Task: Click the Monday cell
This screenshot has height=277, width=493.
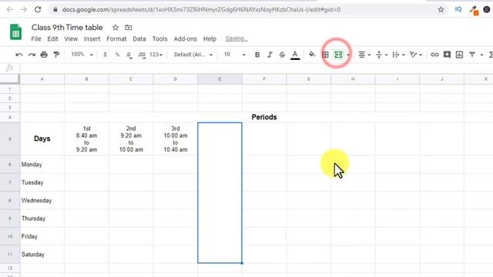Action: [42, 164]
